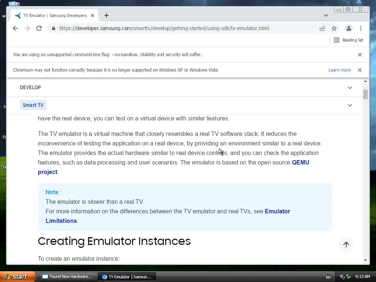
Task: Open the Emulator Limitations link
Action: coord(278,211)
